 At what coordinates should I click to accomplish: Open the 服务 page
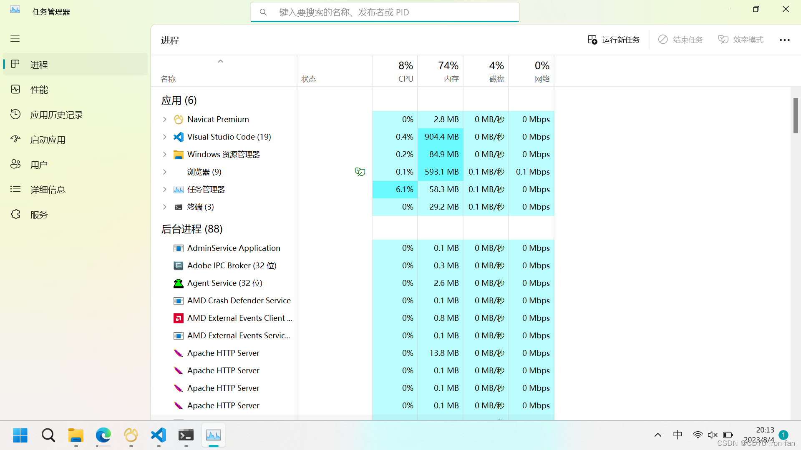coord(76,215)
